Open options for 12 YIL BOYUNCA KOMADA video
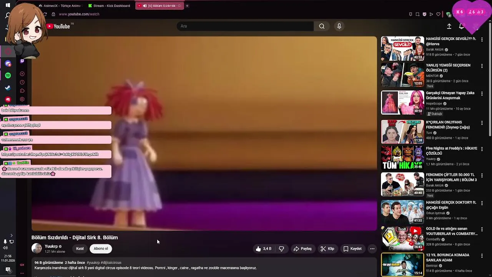This screenshot has width=492, height=277. pos(482,256)
